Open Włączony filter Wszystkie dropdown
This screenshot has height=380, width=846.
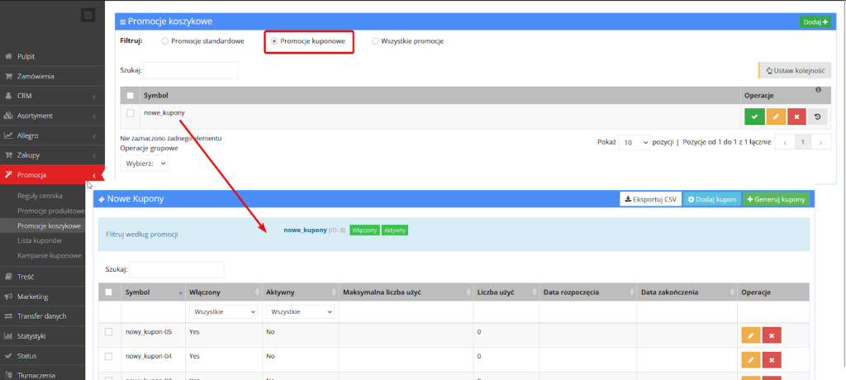pyautogui.click(x=223, y=312)
